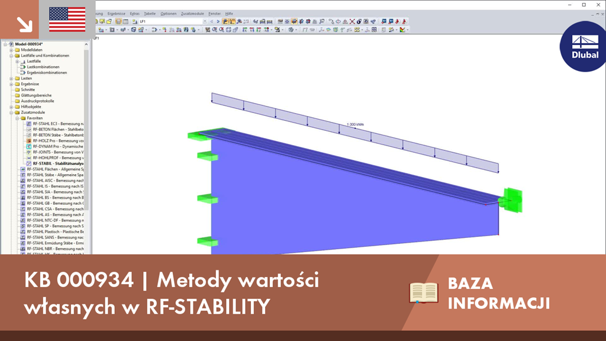
Task: Open the Extras menu
Action: [134, 14]
